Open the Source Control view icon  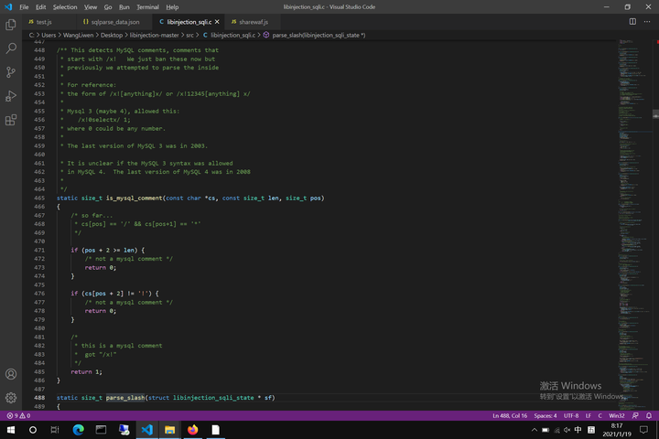click(11, 72)
